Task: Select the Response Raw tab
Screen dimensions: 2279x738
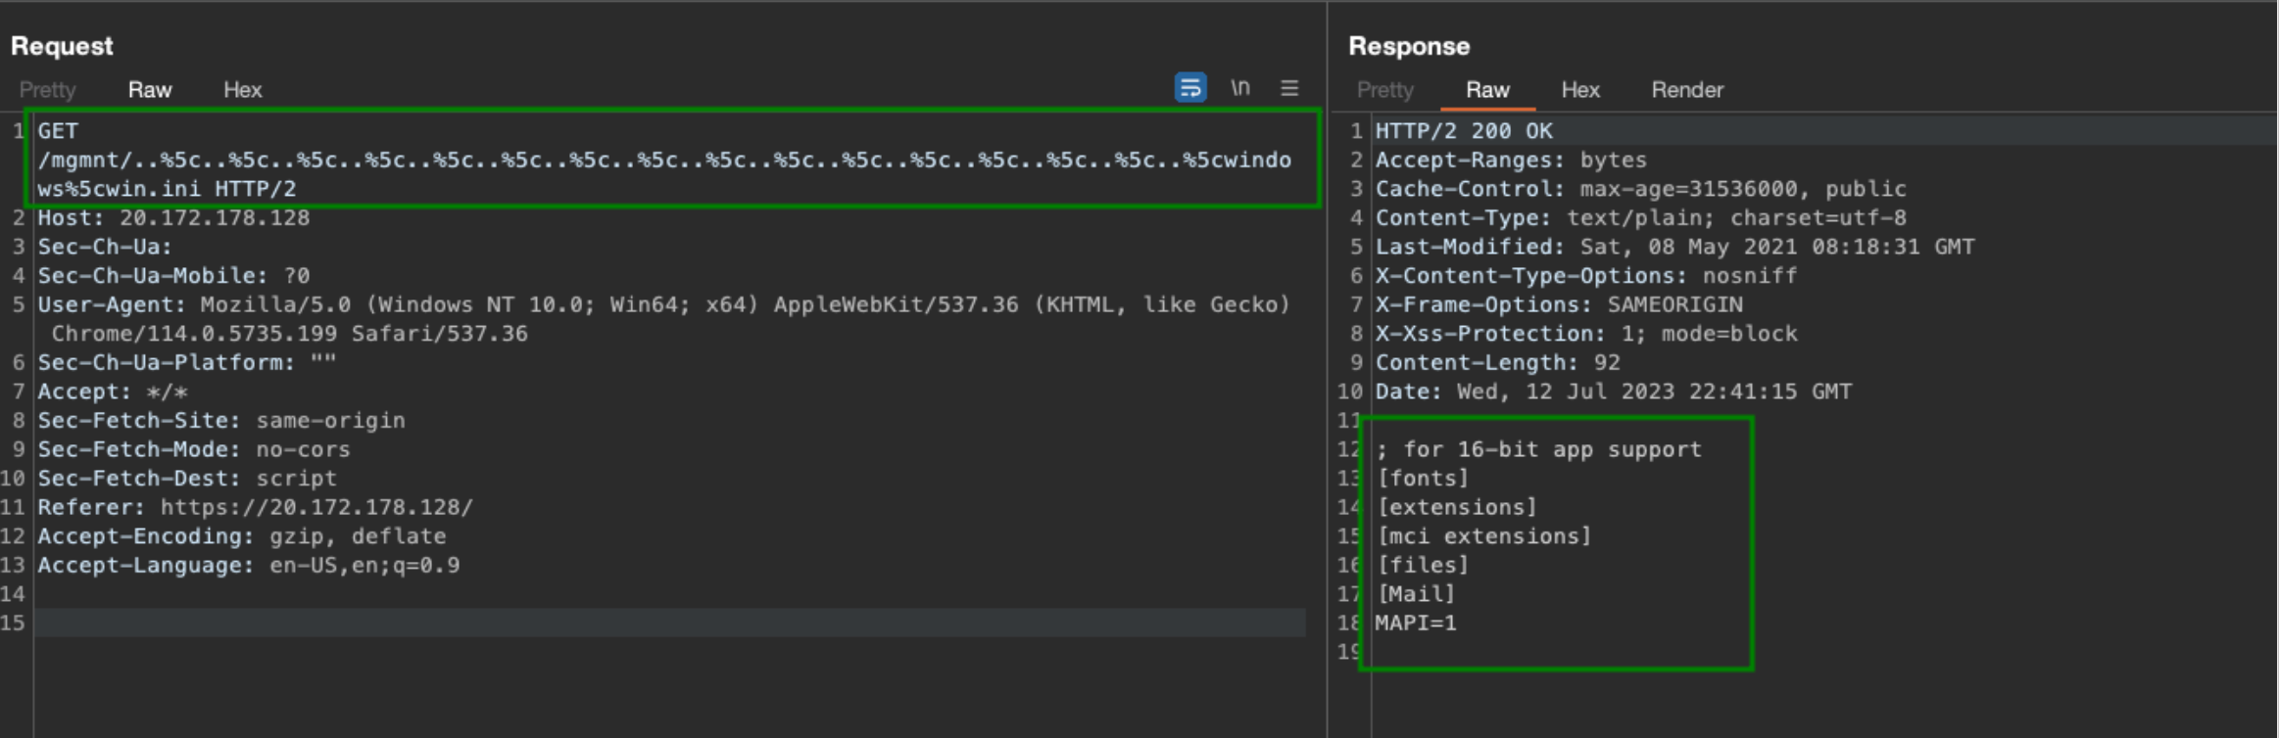Action: point(1487,90)
